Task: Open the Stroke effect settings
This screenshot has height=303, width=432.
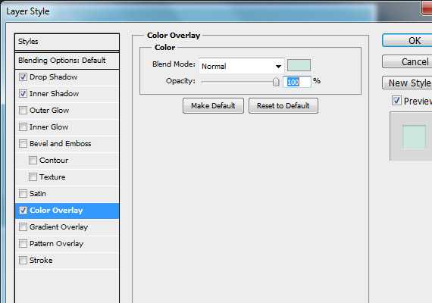Action: coord(67,261)
